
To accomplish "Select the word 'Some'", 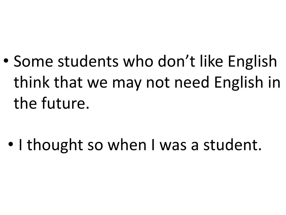I will (33, 61).
